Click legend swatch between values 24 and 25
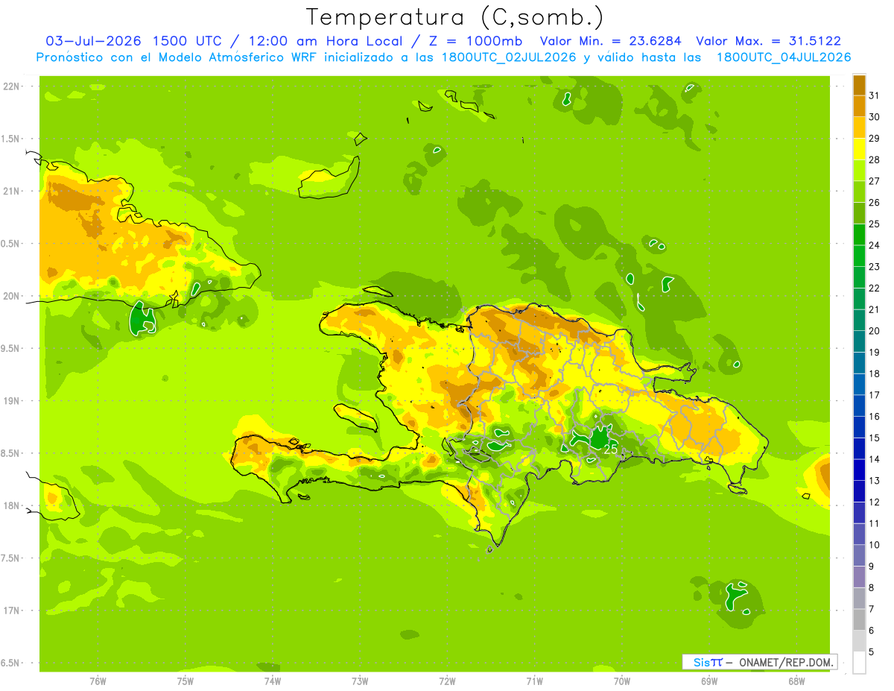 [859, 235]
